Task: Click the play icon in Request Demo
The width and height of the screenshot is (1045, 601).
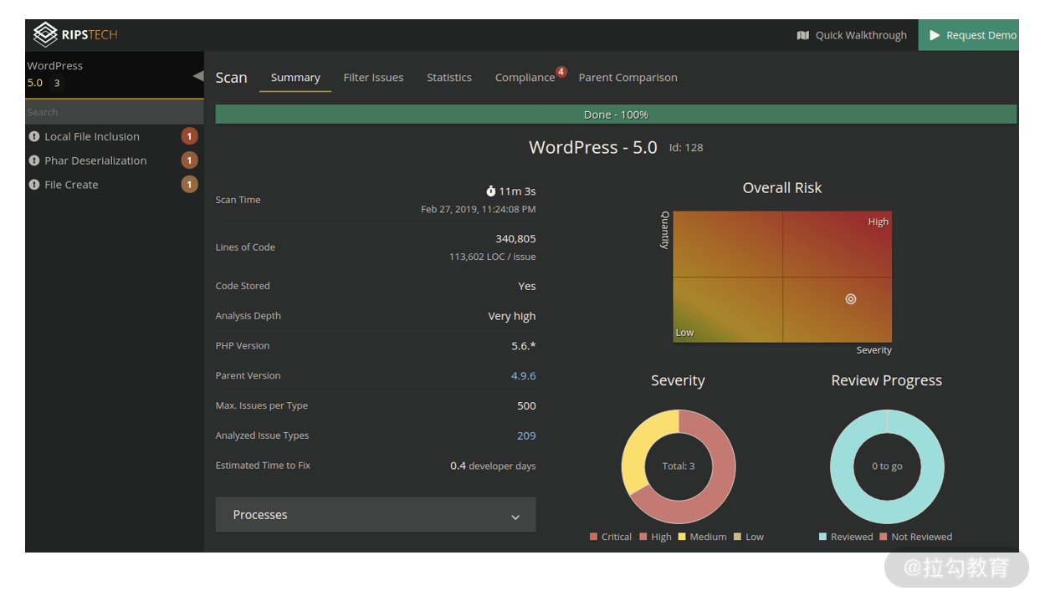Action: coord(935,35)
